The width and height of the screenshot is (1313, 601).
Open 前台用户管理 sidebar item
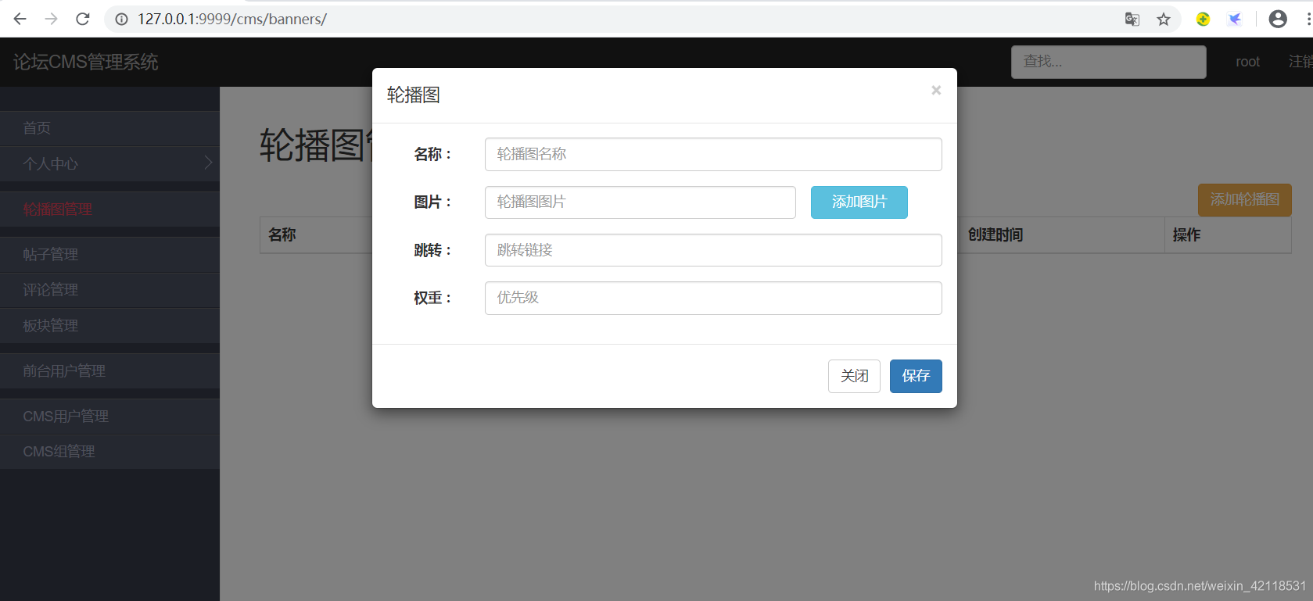109,371
